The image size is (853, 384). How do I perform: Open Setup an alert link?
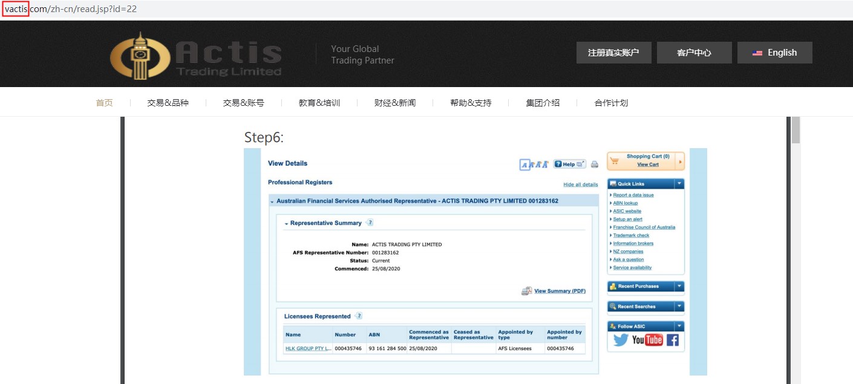coord(628,220)
